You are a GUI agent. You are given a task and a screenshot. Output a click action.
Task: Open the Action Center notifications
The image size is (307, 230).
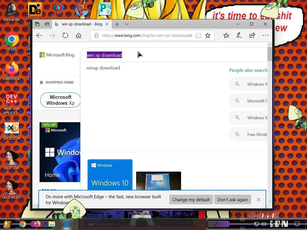297,224
